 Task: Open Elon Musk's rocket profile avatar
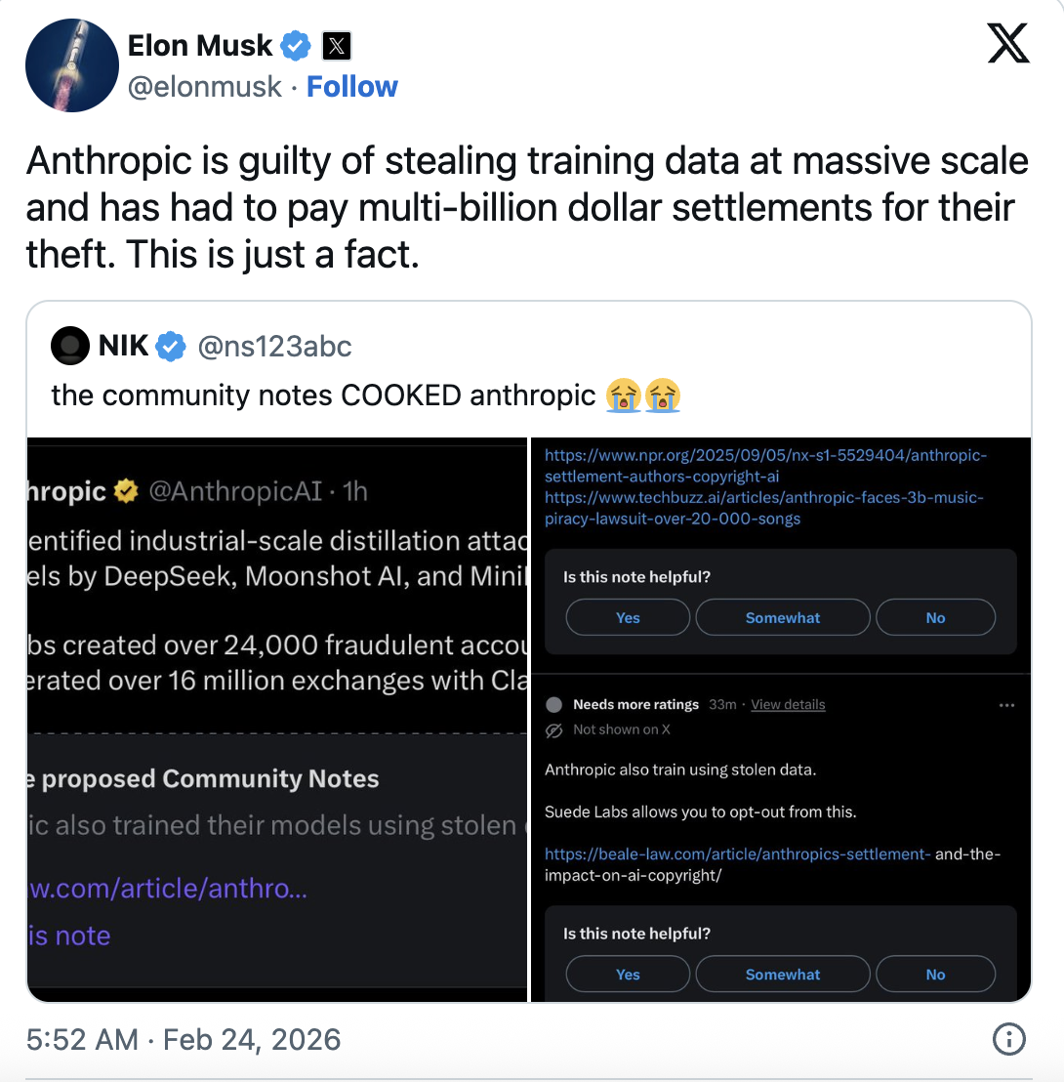pyautogui.click(x=72, y=65)
